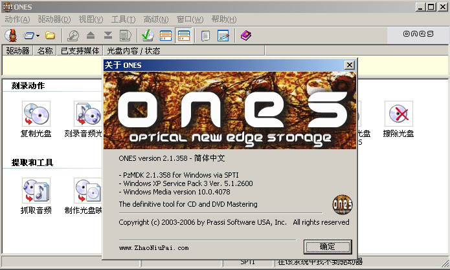Click the ONES version 2.1.358 text line
This screenshot has height=270, width=450.
tap(172, 158)
